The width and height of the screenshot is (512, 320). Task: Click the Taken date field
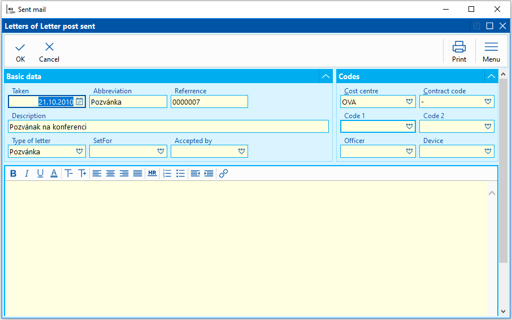[x=47, y=102]
